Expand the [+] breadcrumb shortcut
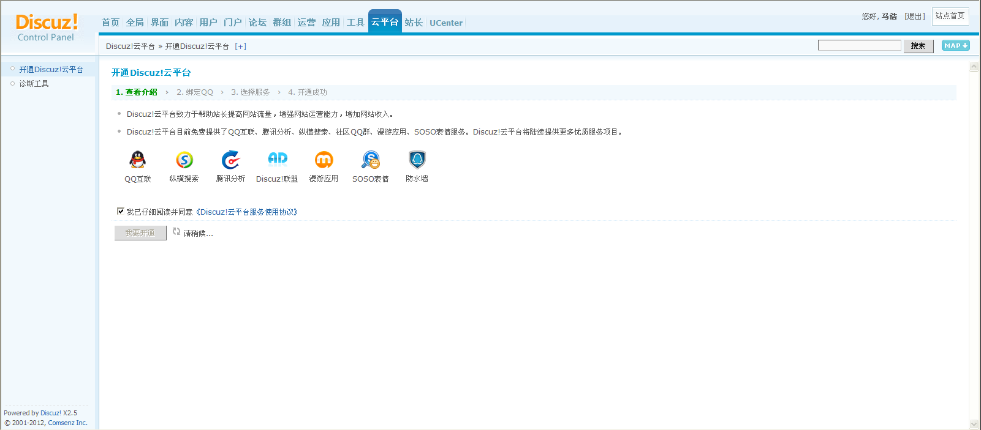981x430 pixels. click(x=241, y=46)
